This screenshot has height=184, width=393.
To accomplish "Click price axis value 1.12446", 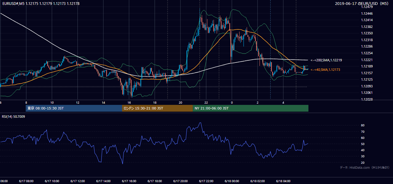I will pyautogui.click(x=367, y=13).
